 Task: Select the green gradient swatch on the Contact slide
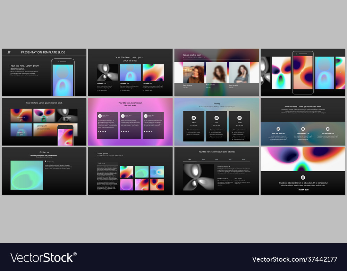(27, 175)
